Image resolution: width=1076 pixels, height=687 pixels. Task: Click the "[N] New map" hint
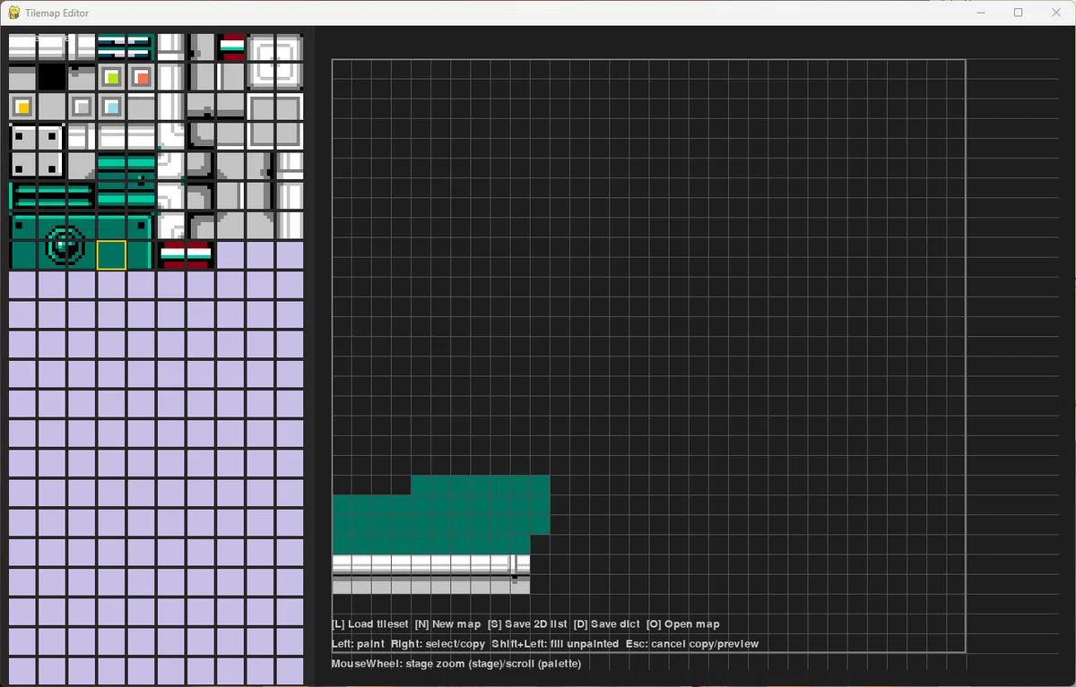click(x=447, y=624)
